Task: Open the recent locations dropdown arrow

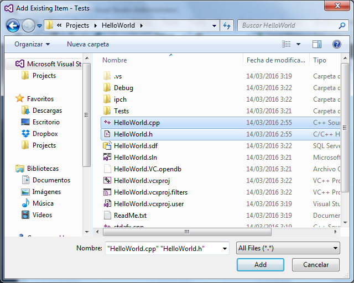Action: tap(39, 26)
